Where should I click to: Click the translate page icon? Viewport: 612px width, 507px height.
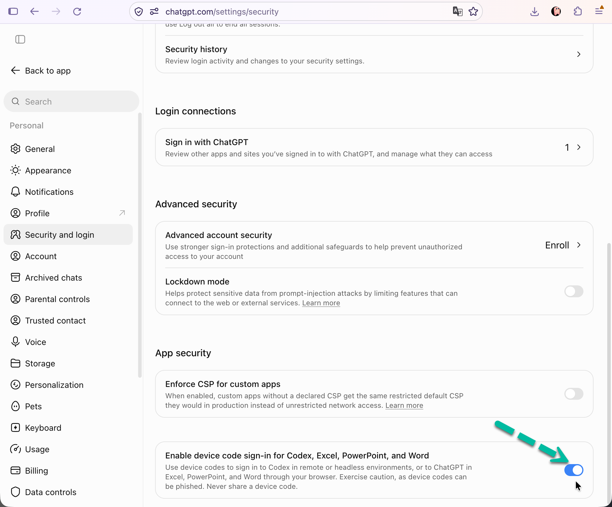point(458,12)
